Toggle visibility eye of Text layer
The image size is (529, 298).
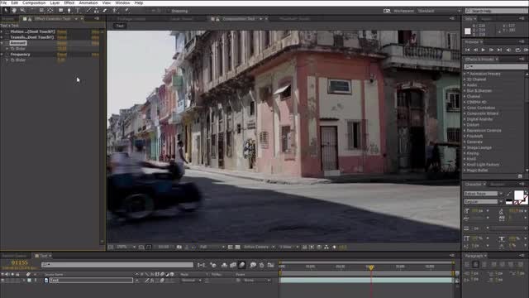click(x=2, y=280)
